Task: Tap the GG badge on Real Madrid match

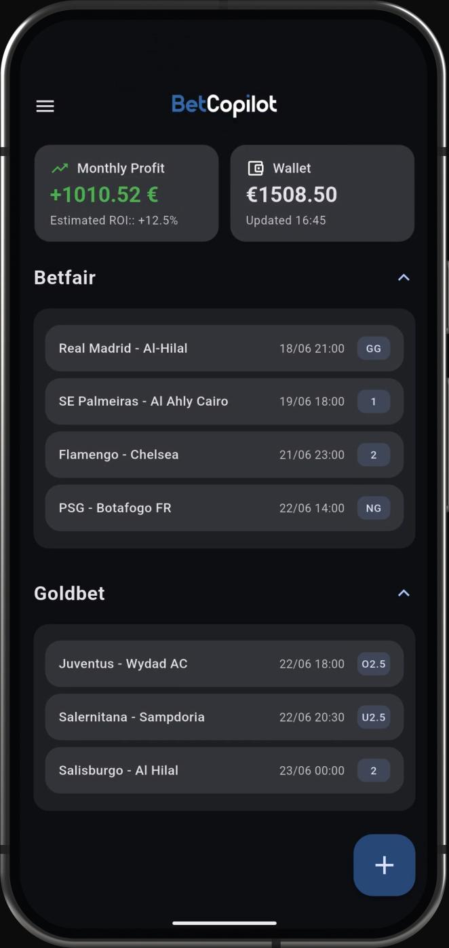Action: tap(374, 348)
